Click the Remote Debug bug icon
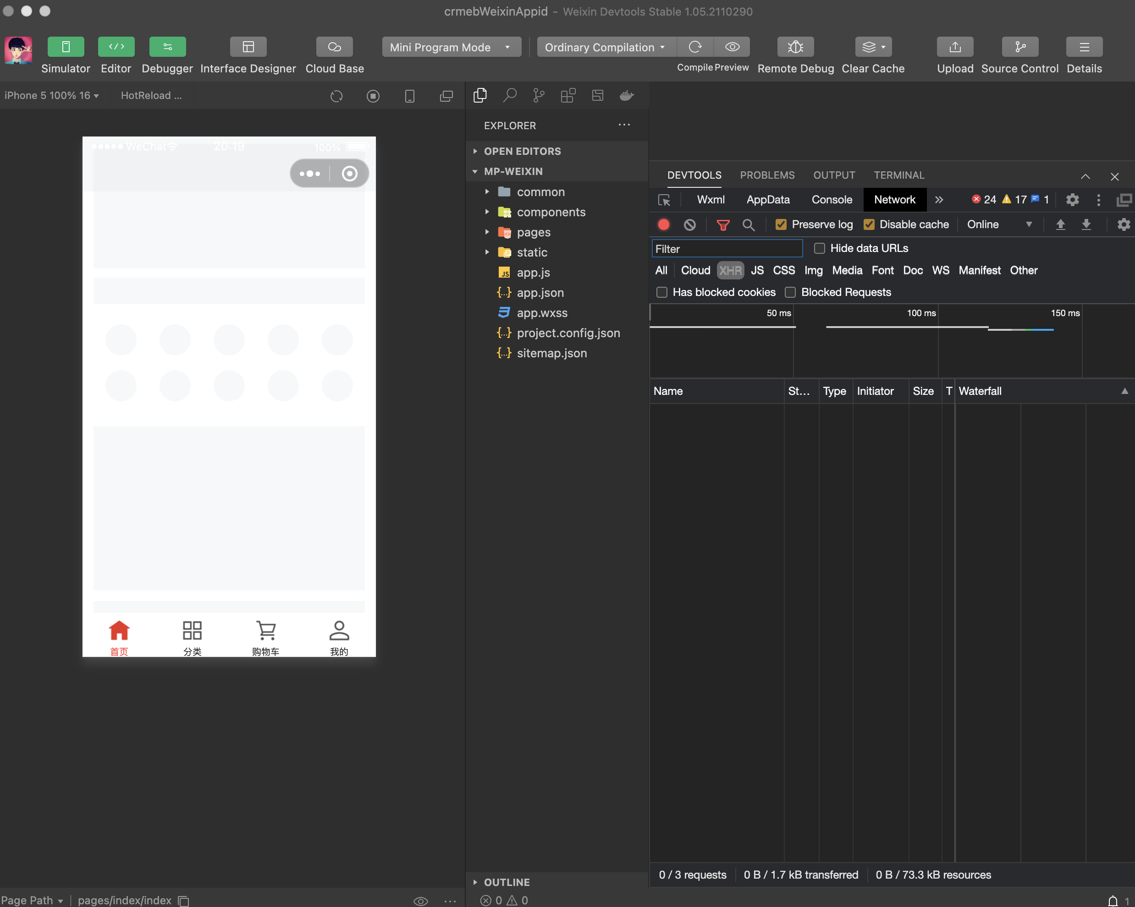This screenshot has width=1135, height=907. coord(795,47)
